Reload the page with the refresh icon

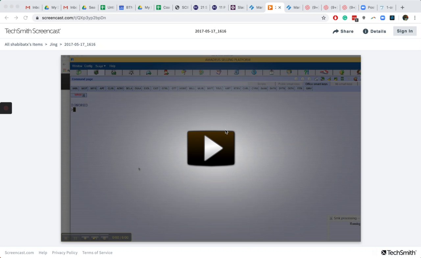[x=25, y=18]
